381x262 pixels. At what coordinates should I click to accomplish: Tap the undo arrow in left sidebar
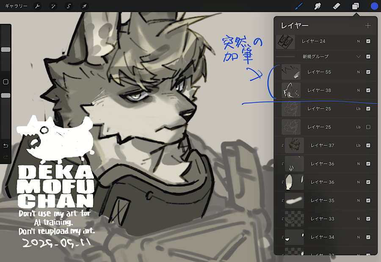click(x=6, y=146)
